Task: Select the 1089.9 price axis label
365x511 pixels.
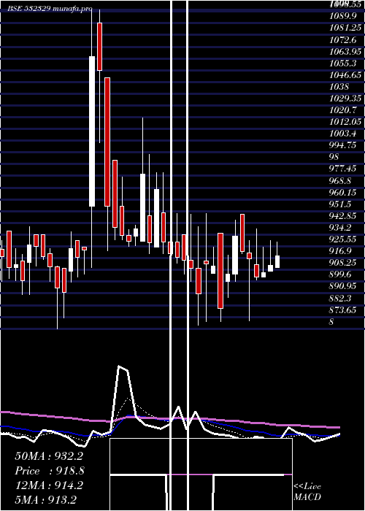Action: (x=344, y=16)
